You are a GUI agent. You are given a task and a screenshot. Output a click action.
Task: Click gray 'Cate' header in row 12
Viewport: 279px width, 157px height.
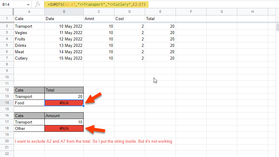(x=29, y=90)
